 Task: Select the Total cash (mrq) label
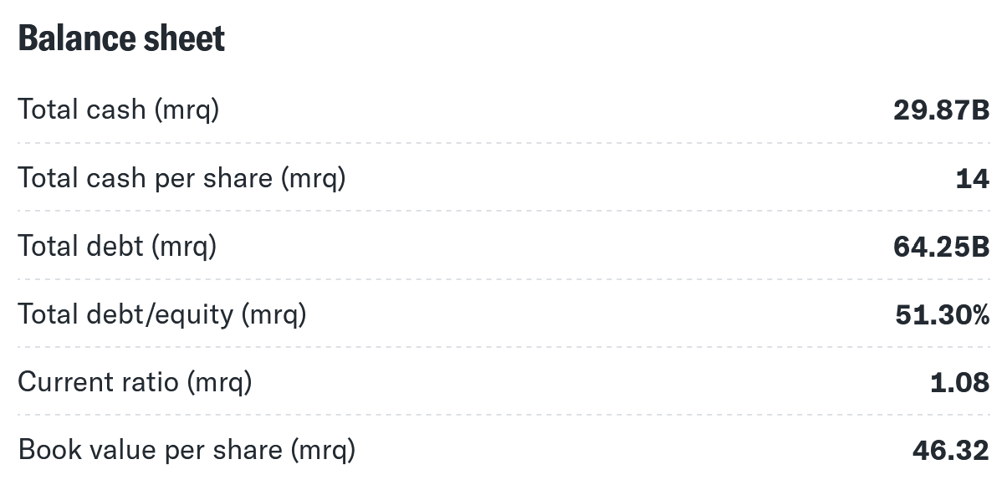tap(118, 110)
